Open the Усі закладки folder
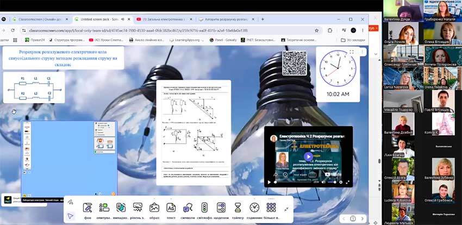This screenshot has height=225, width=462. (353, 40)
